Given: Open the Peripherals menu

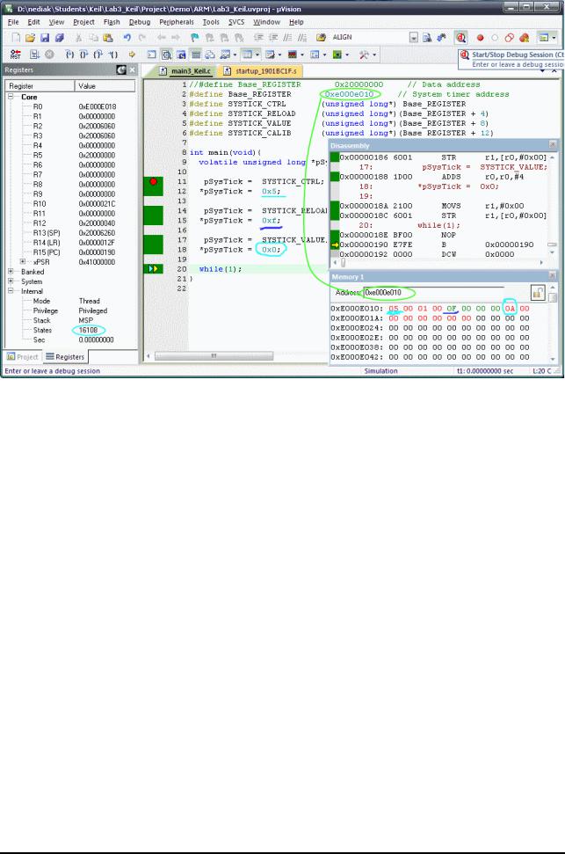Looking at the screenshot, I should [x=177, y=22].
